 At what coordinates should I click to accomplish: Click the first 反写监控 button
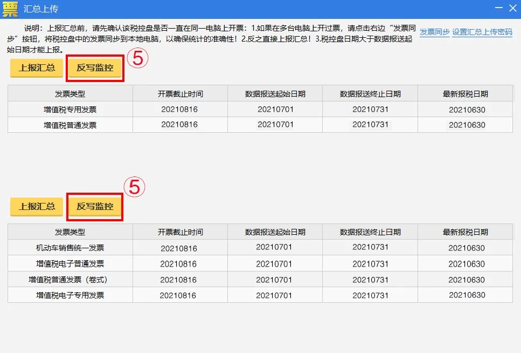(x=95, y=68)
